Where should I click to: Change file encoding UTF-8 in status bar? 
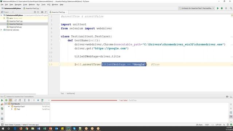pyautogui.click(x=218, y=124)
